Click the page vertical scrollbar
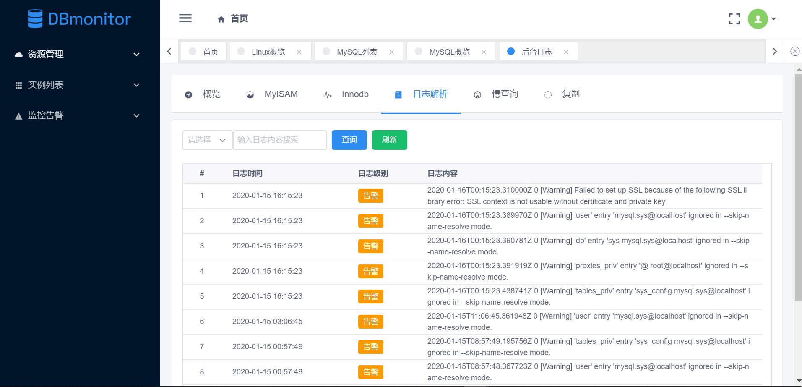 pyautogui.click(x=798, y=188)
